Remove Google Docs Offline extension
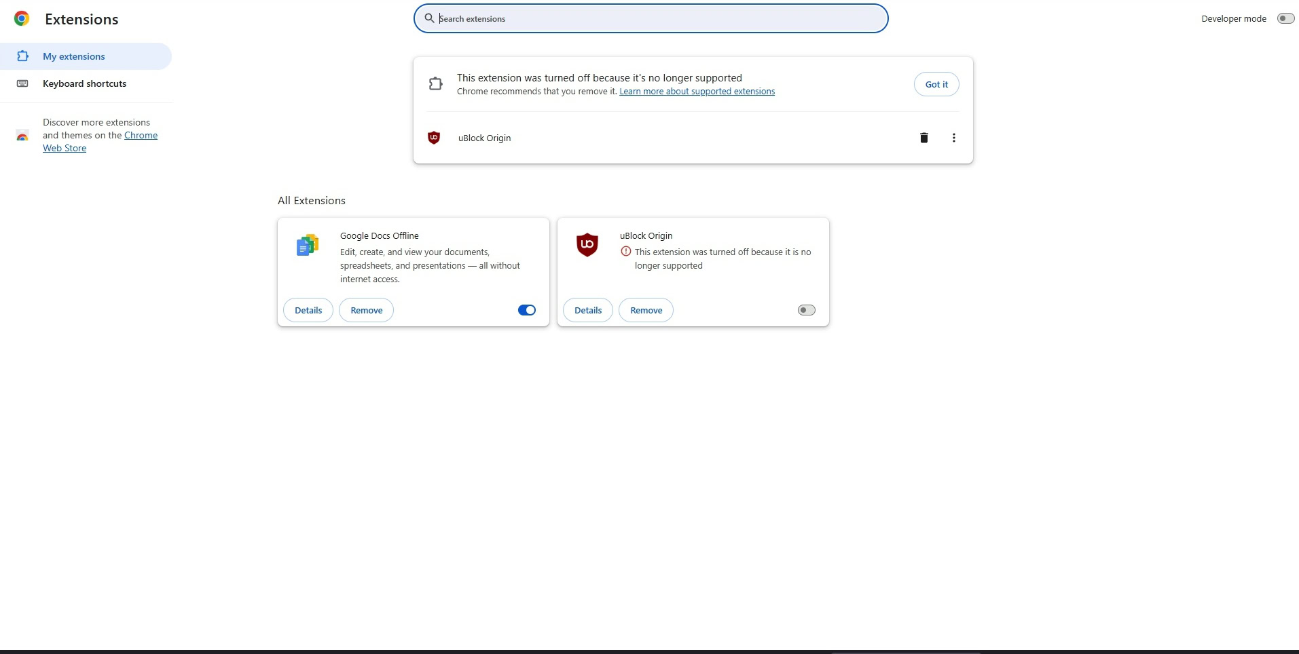The width and height of the screenshot is (1299, 654). [x=367, y=310]
